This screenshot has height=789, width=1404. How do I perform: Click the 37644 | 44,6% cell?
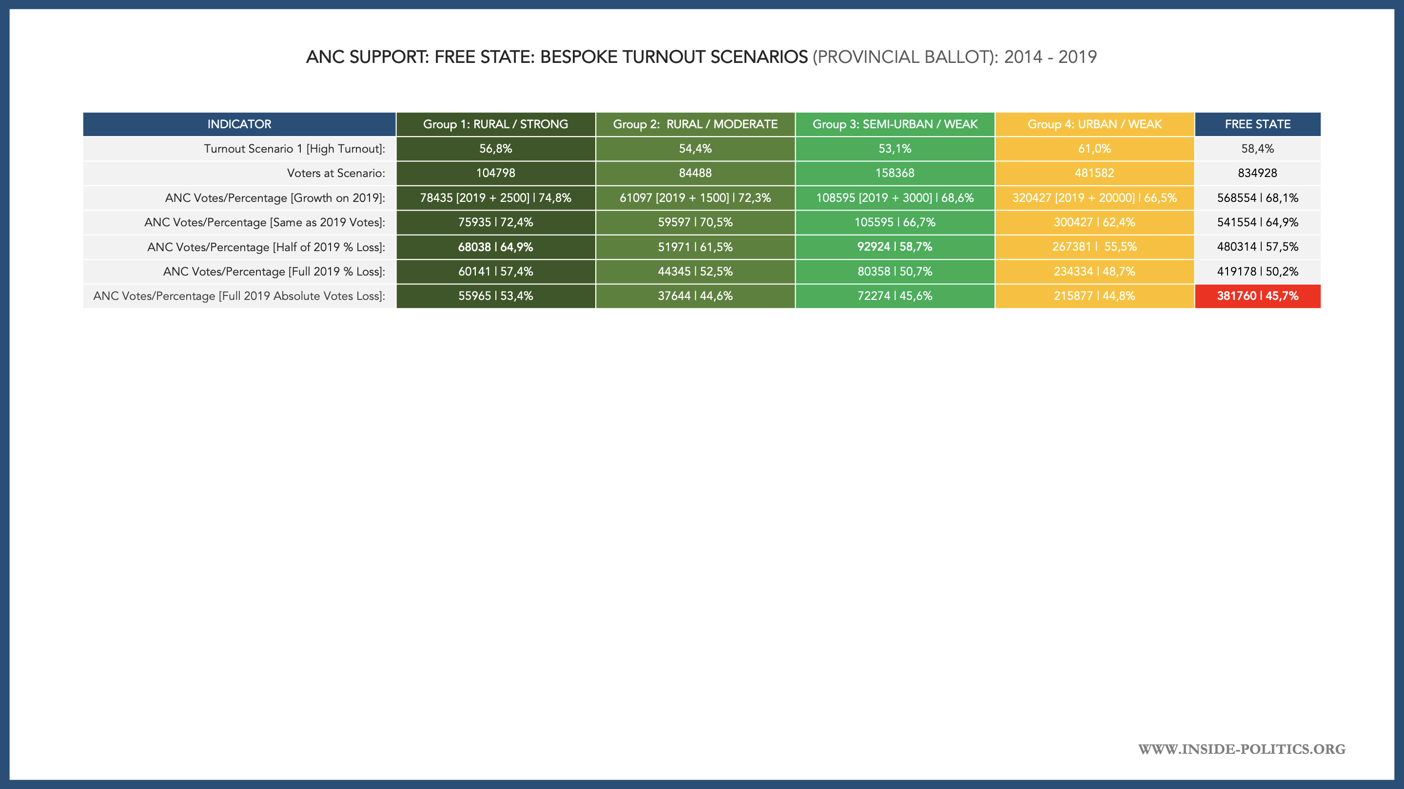tap(695, 296)
